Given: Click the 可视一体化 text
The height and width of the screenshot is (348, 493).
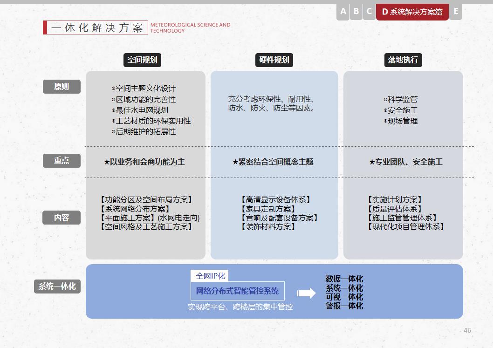Looking at the screenshot, I should click(344, 297).
